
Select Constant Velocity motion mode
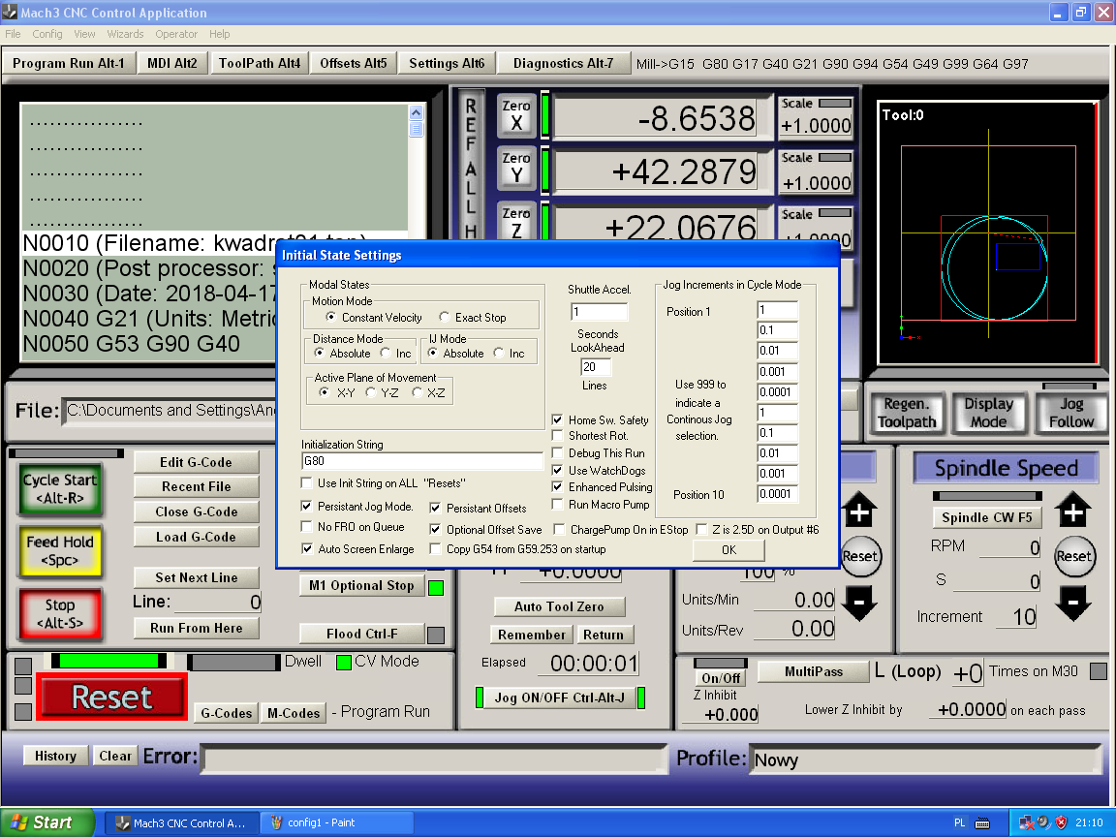tap(331, 317)
